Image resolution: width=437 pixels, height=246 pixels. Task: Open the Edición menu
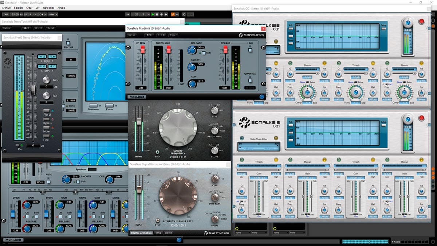[18, 8]
